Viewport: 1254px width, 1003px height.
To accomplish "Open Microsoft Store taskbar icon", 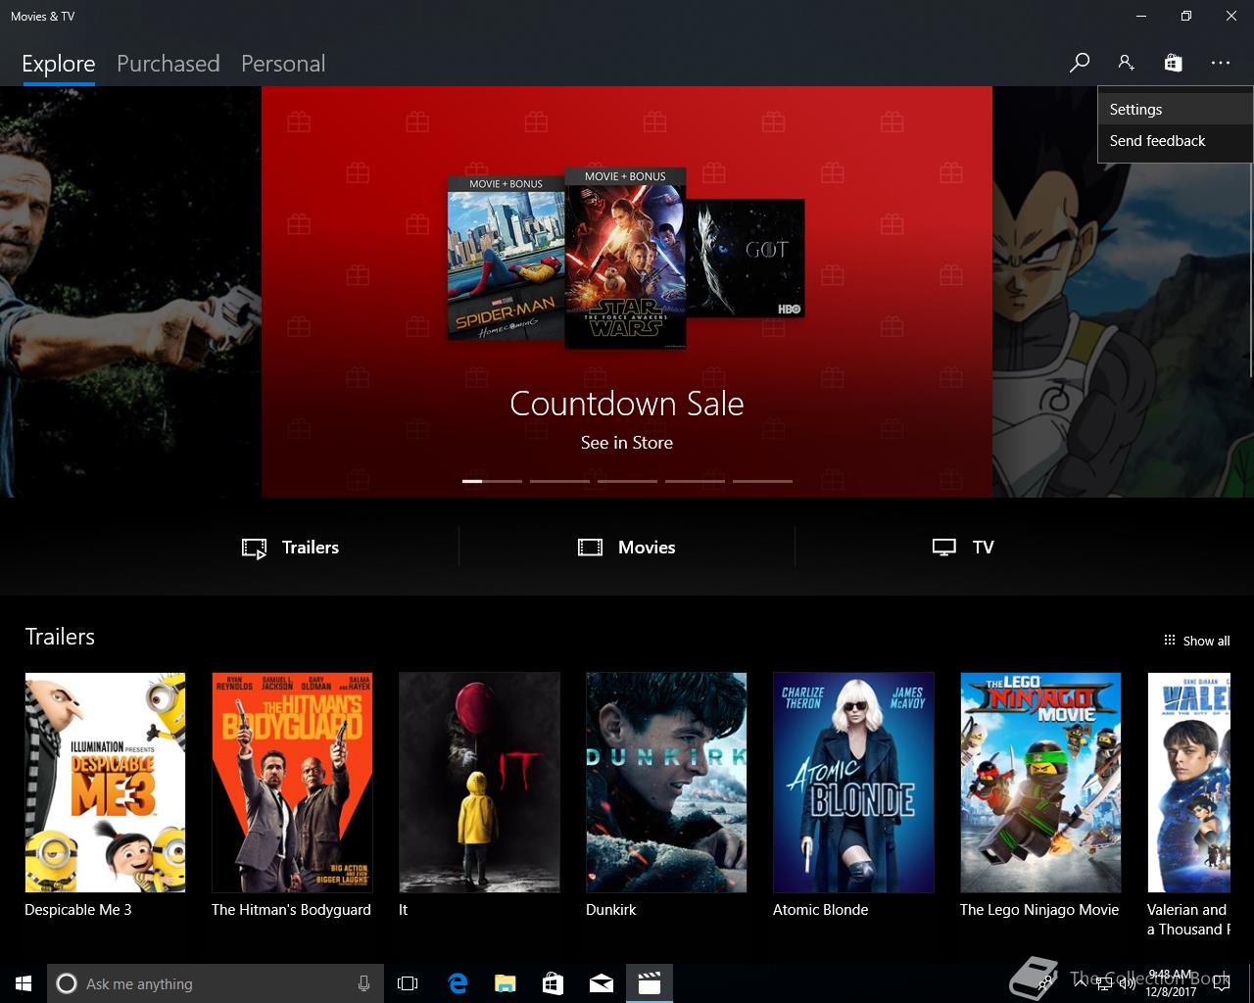I will tap(553, 983).
